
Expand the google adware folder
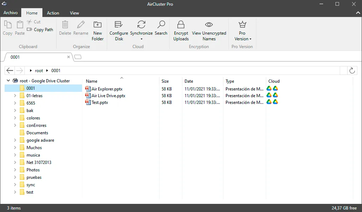15,140
